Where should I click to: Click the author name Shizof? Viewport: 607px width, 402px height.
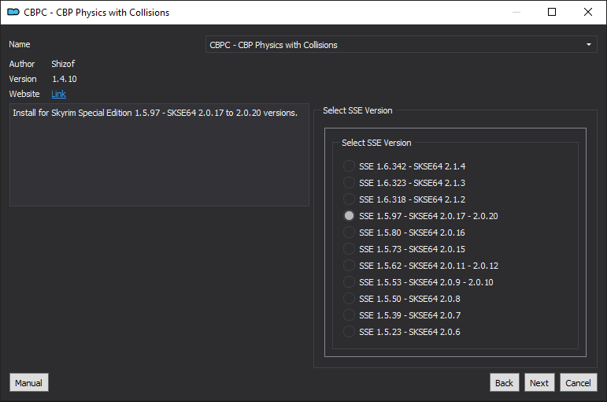(63, 64)
